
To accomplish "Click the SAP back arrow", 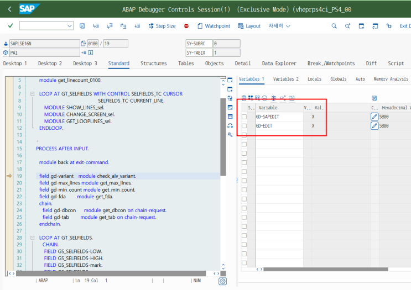I will click(9, 9).
